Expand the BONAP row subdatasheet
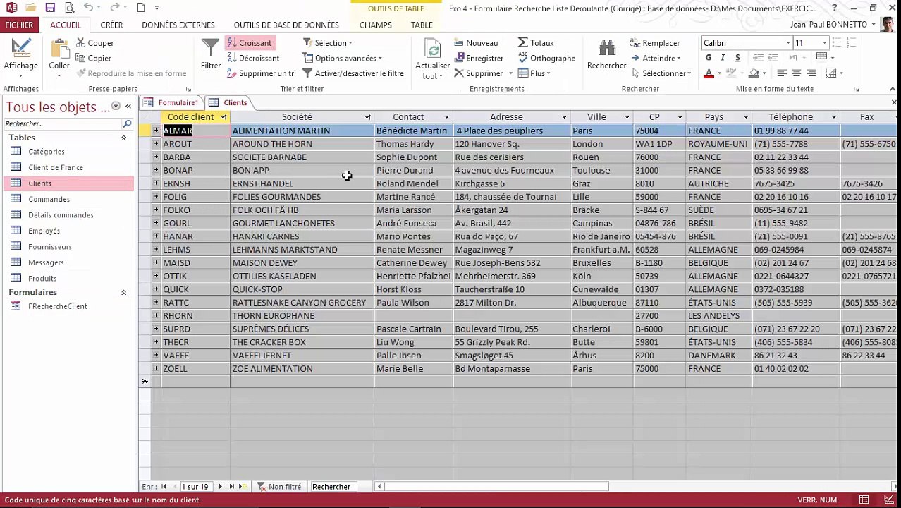 156,170
